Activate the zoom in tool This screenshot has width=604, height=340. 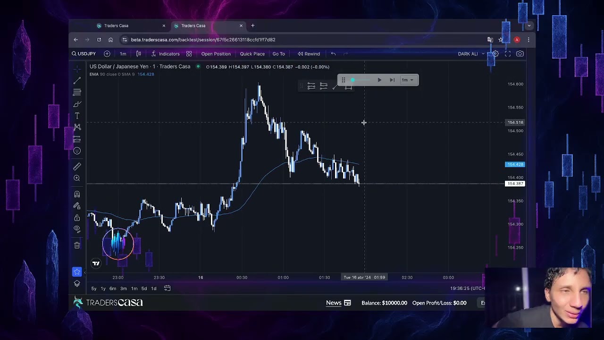click(77, 178)
